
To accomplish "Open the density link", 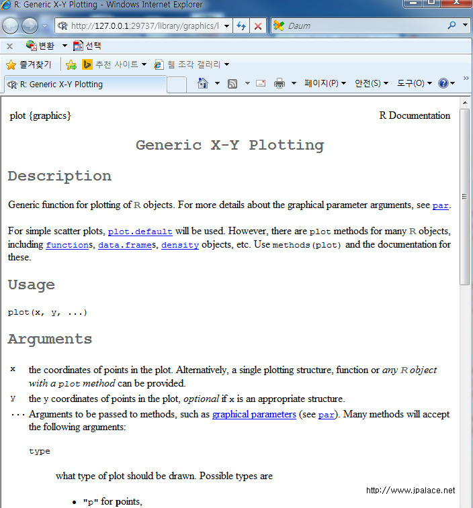I will coord(180,245).
